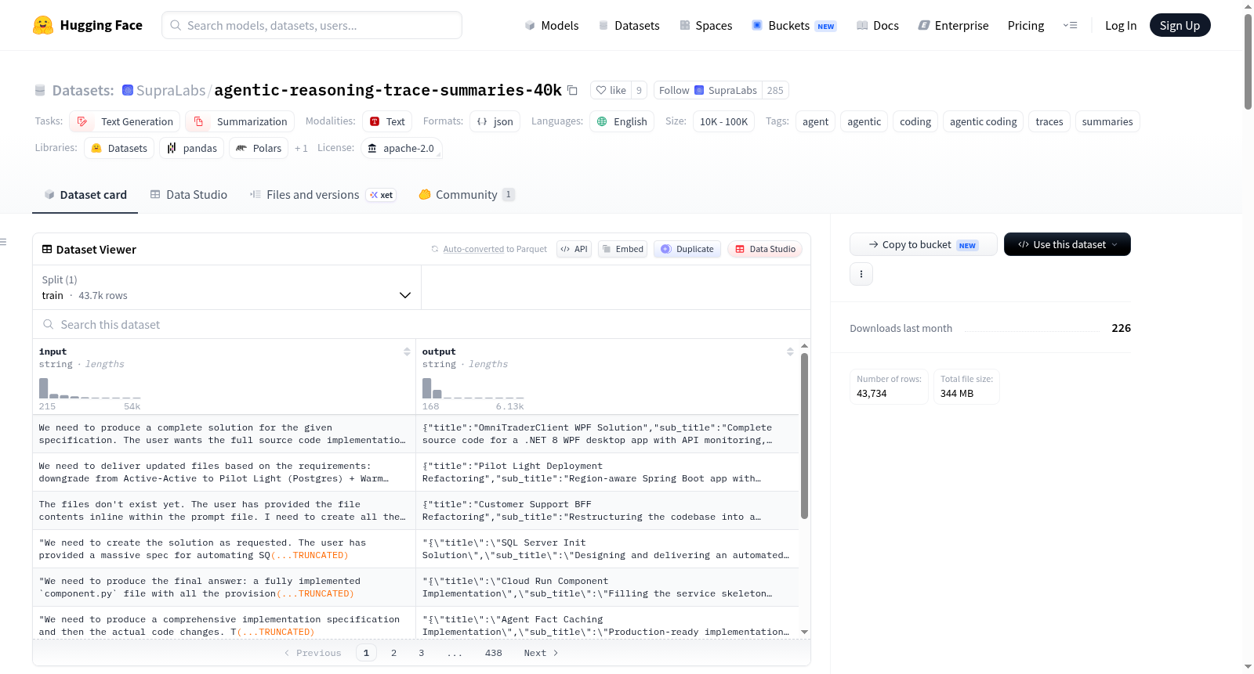This screenshot has width=1254, height=674.
Task: Click the Text Generation task icon tag
Action: pos(82,121)
